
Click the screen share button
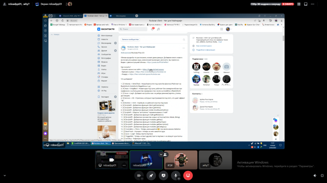(163, 176)
